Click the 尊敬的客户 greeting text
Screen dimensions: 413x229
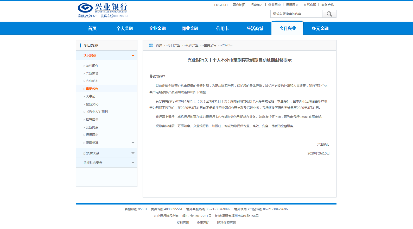click(158, 76)
